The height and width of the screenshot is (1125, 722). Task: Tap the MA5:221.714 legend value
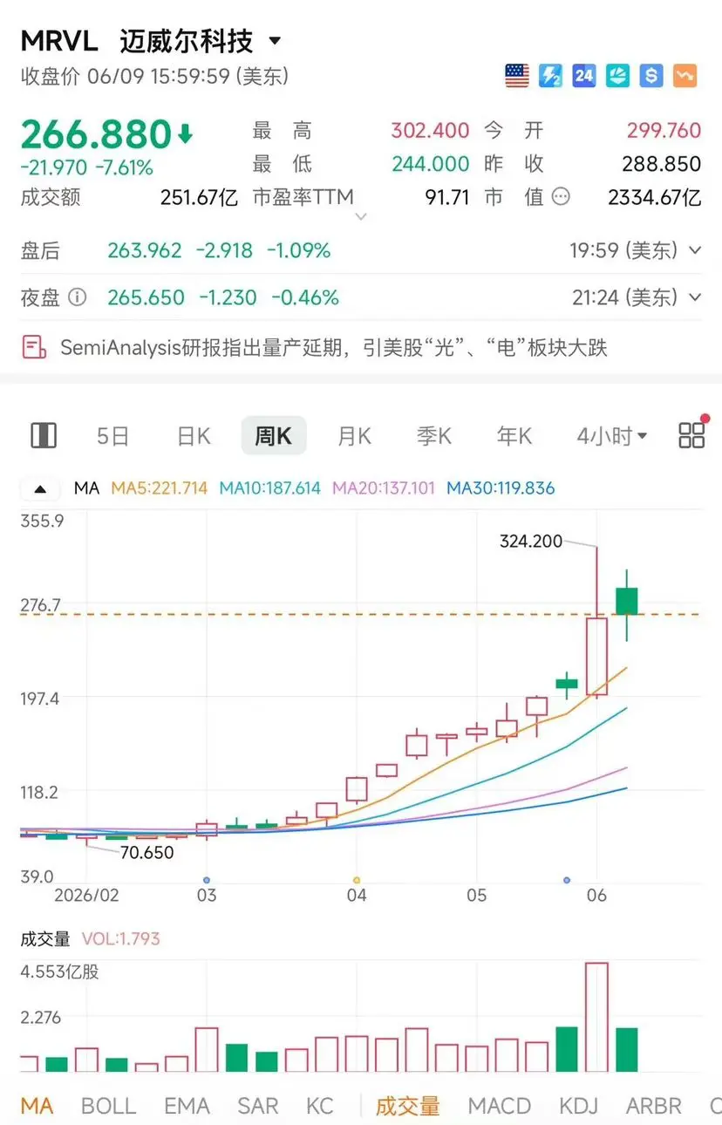click(160, 488)
